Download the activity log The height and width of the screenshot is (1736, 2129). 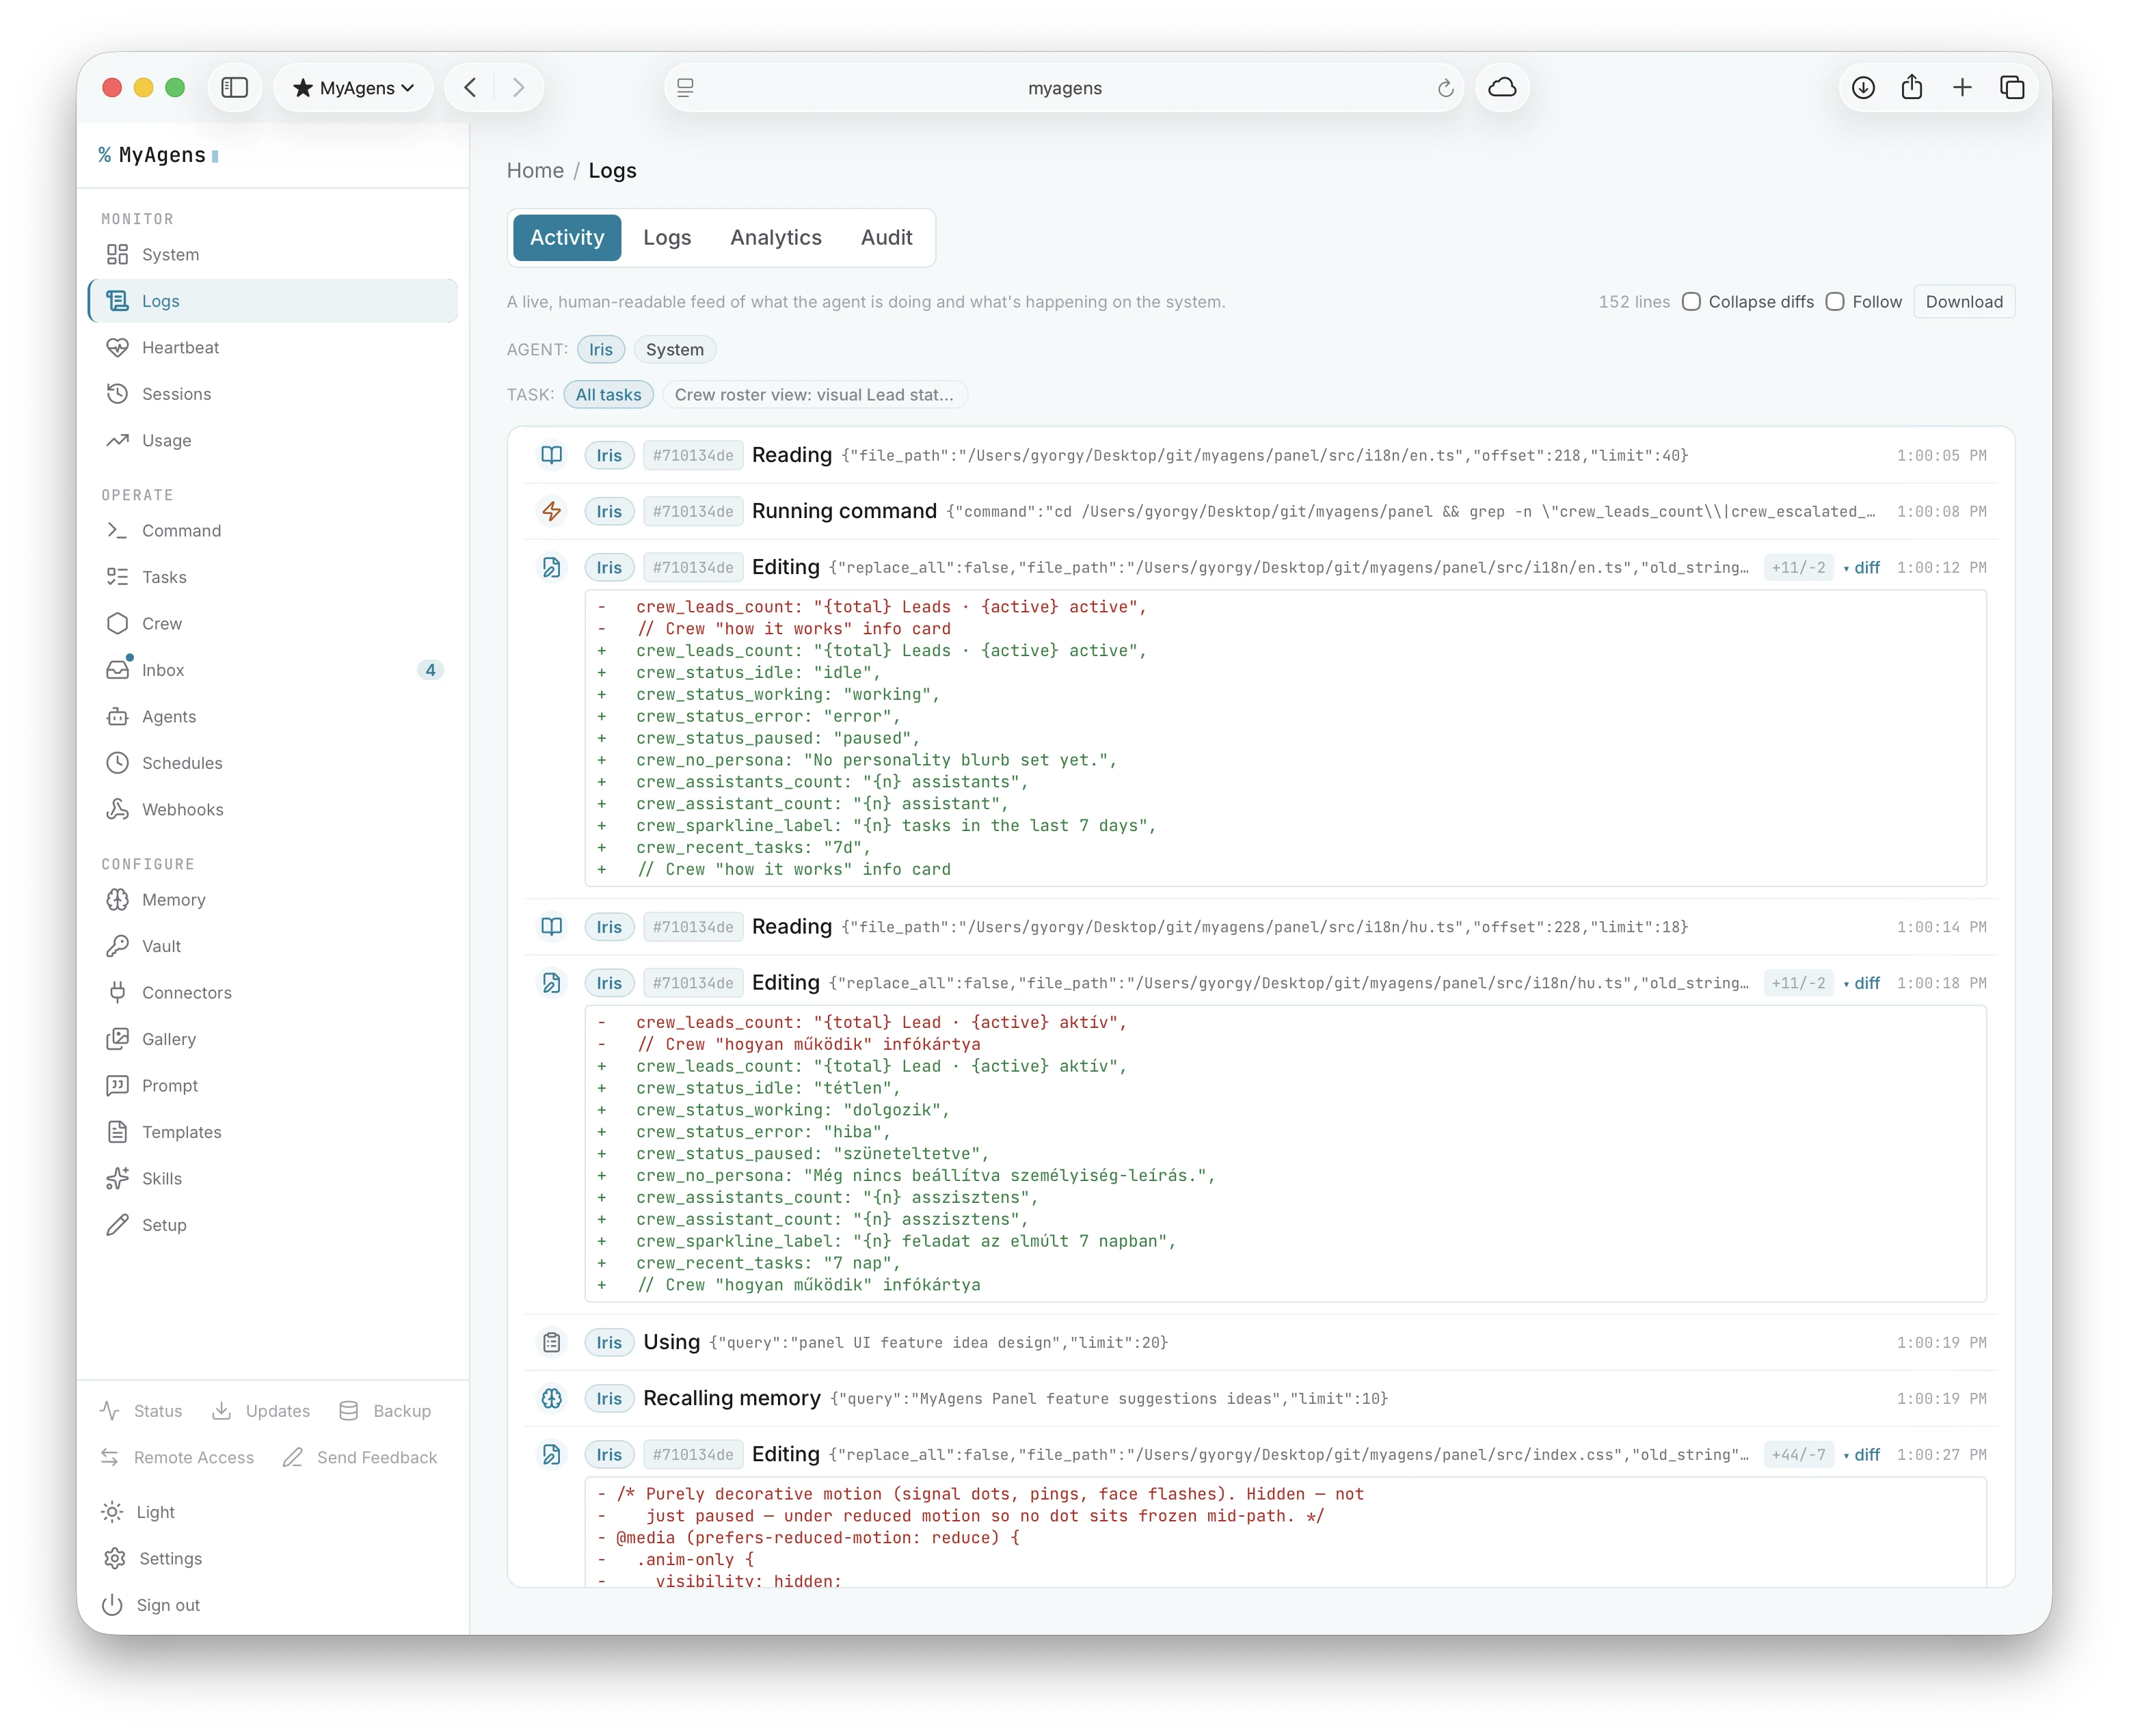pyautogui.click(x=1964, y=302)
